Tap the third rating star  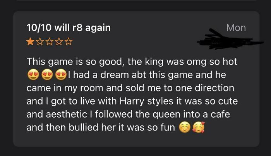49,41
